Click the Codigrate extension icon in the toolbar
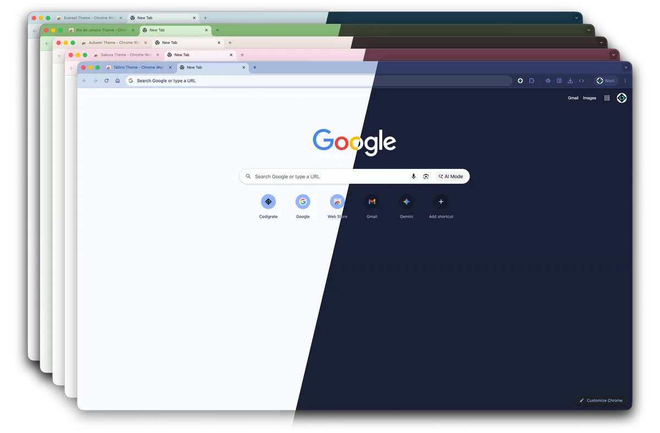 tap(520, 81)
